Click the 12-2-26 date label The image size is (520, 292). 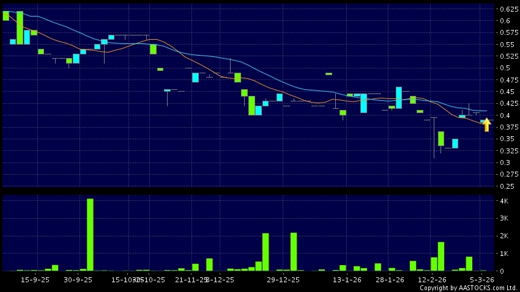tap(433, 279)
